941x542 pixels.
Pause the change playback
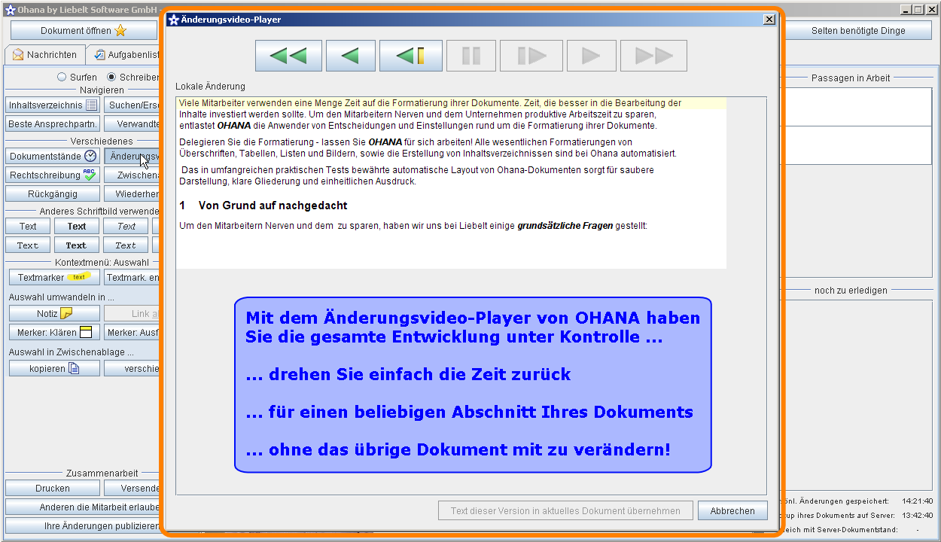point(470,55)
